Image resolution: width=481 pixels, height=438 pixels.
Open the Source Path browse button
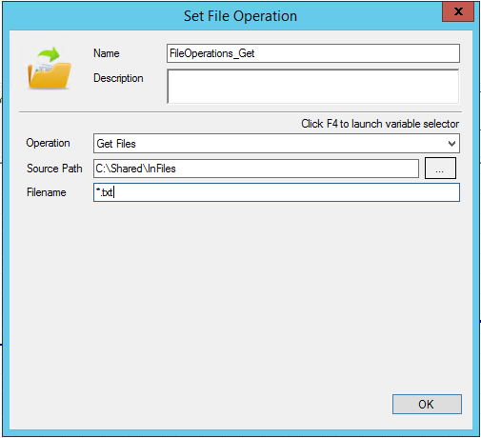click(x=440, y=169)
